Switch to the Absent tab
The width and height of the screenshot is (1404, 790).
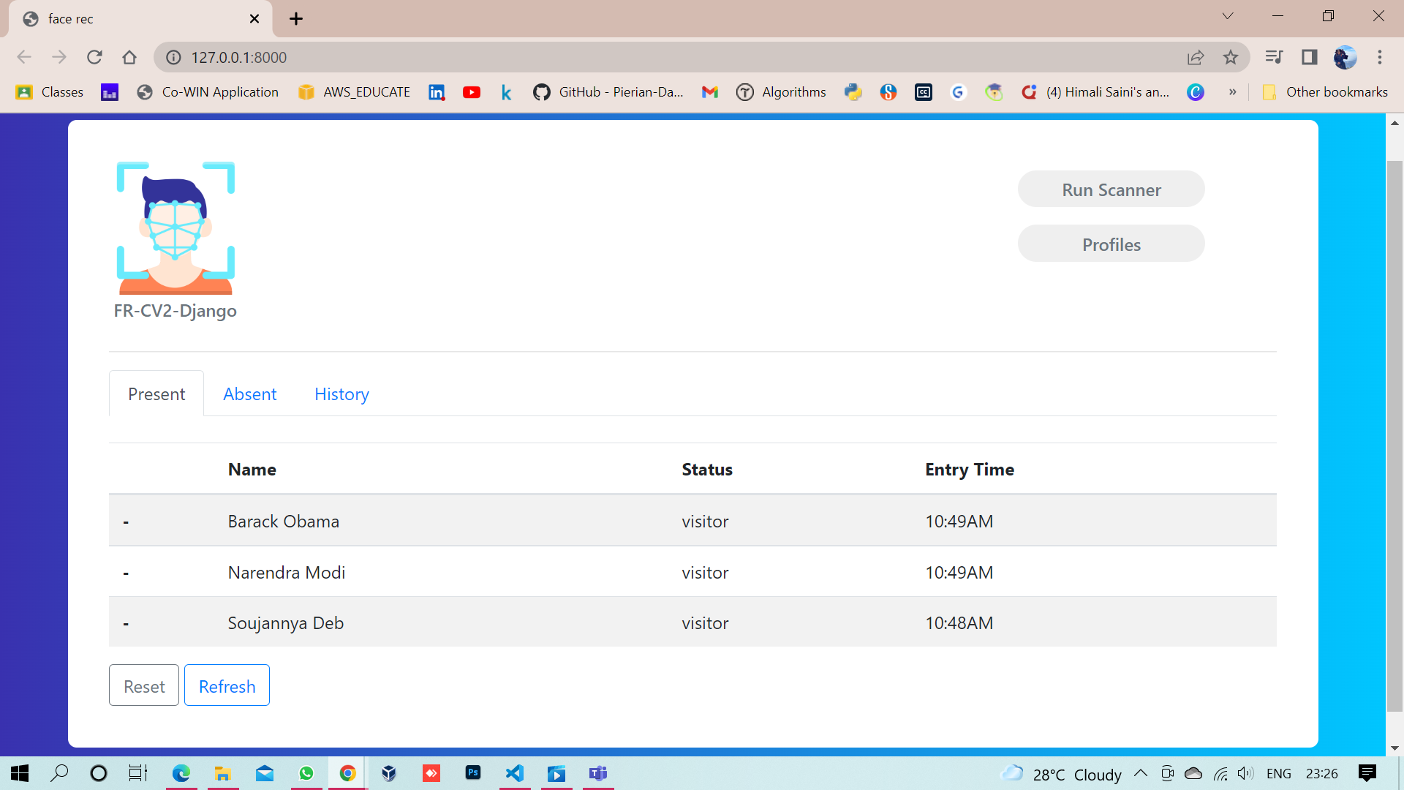coord(249,394)
